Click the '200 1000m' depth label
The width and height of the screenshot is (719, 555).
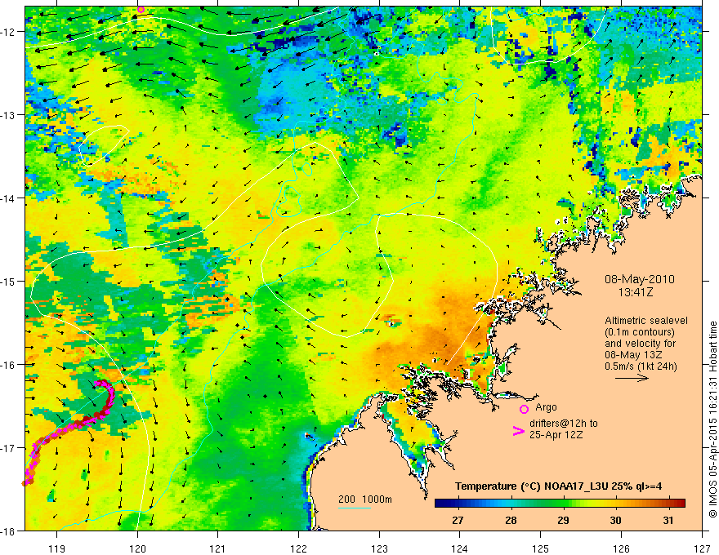point(365,499)
